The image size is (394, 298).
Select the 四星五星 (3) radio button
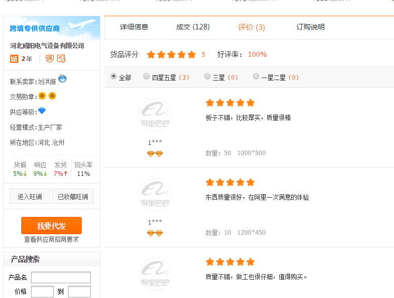[147, 76]
